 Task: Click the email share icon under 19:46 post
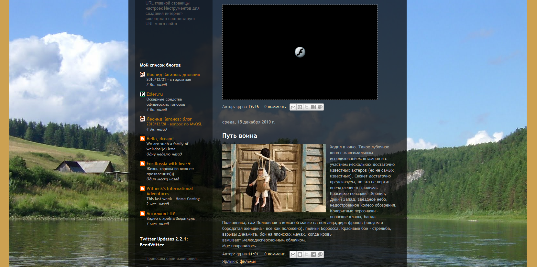[x=293, y=107]
